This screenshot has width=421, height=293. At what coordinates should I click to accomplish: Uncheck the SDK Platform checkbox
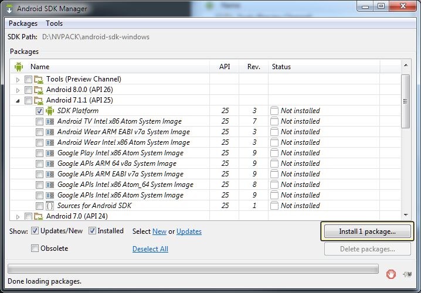(x=39, y=111)
